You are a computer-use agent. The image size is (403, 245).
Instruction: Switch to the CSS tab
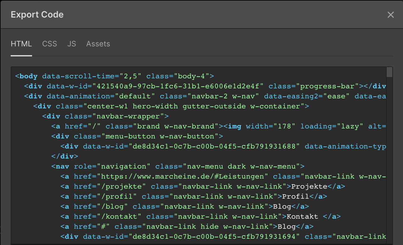pyautogui.click(x=50, y=44)
